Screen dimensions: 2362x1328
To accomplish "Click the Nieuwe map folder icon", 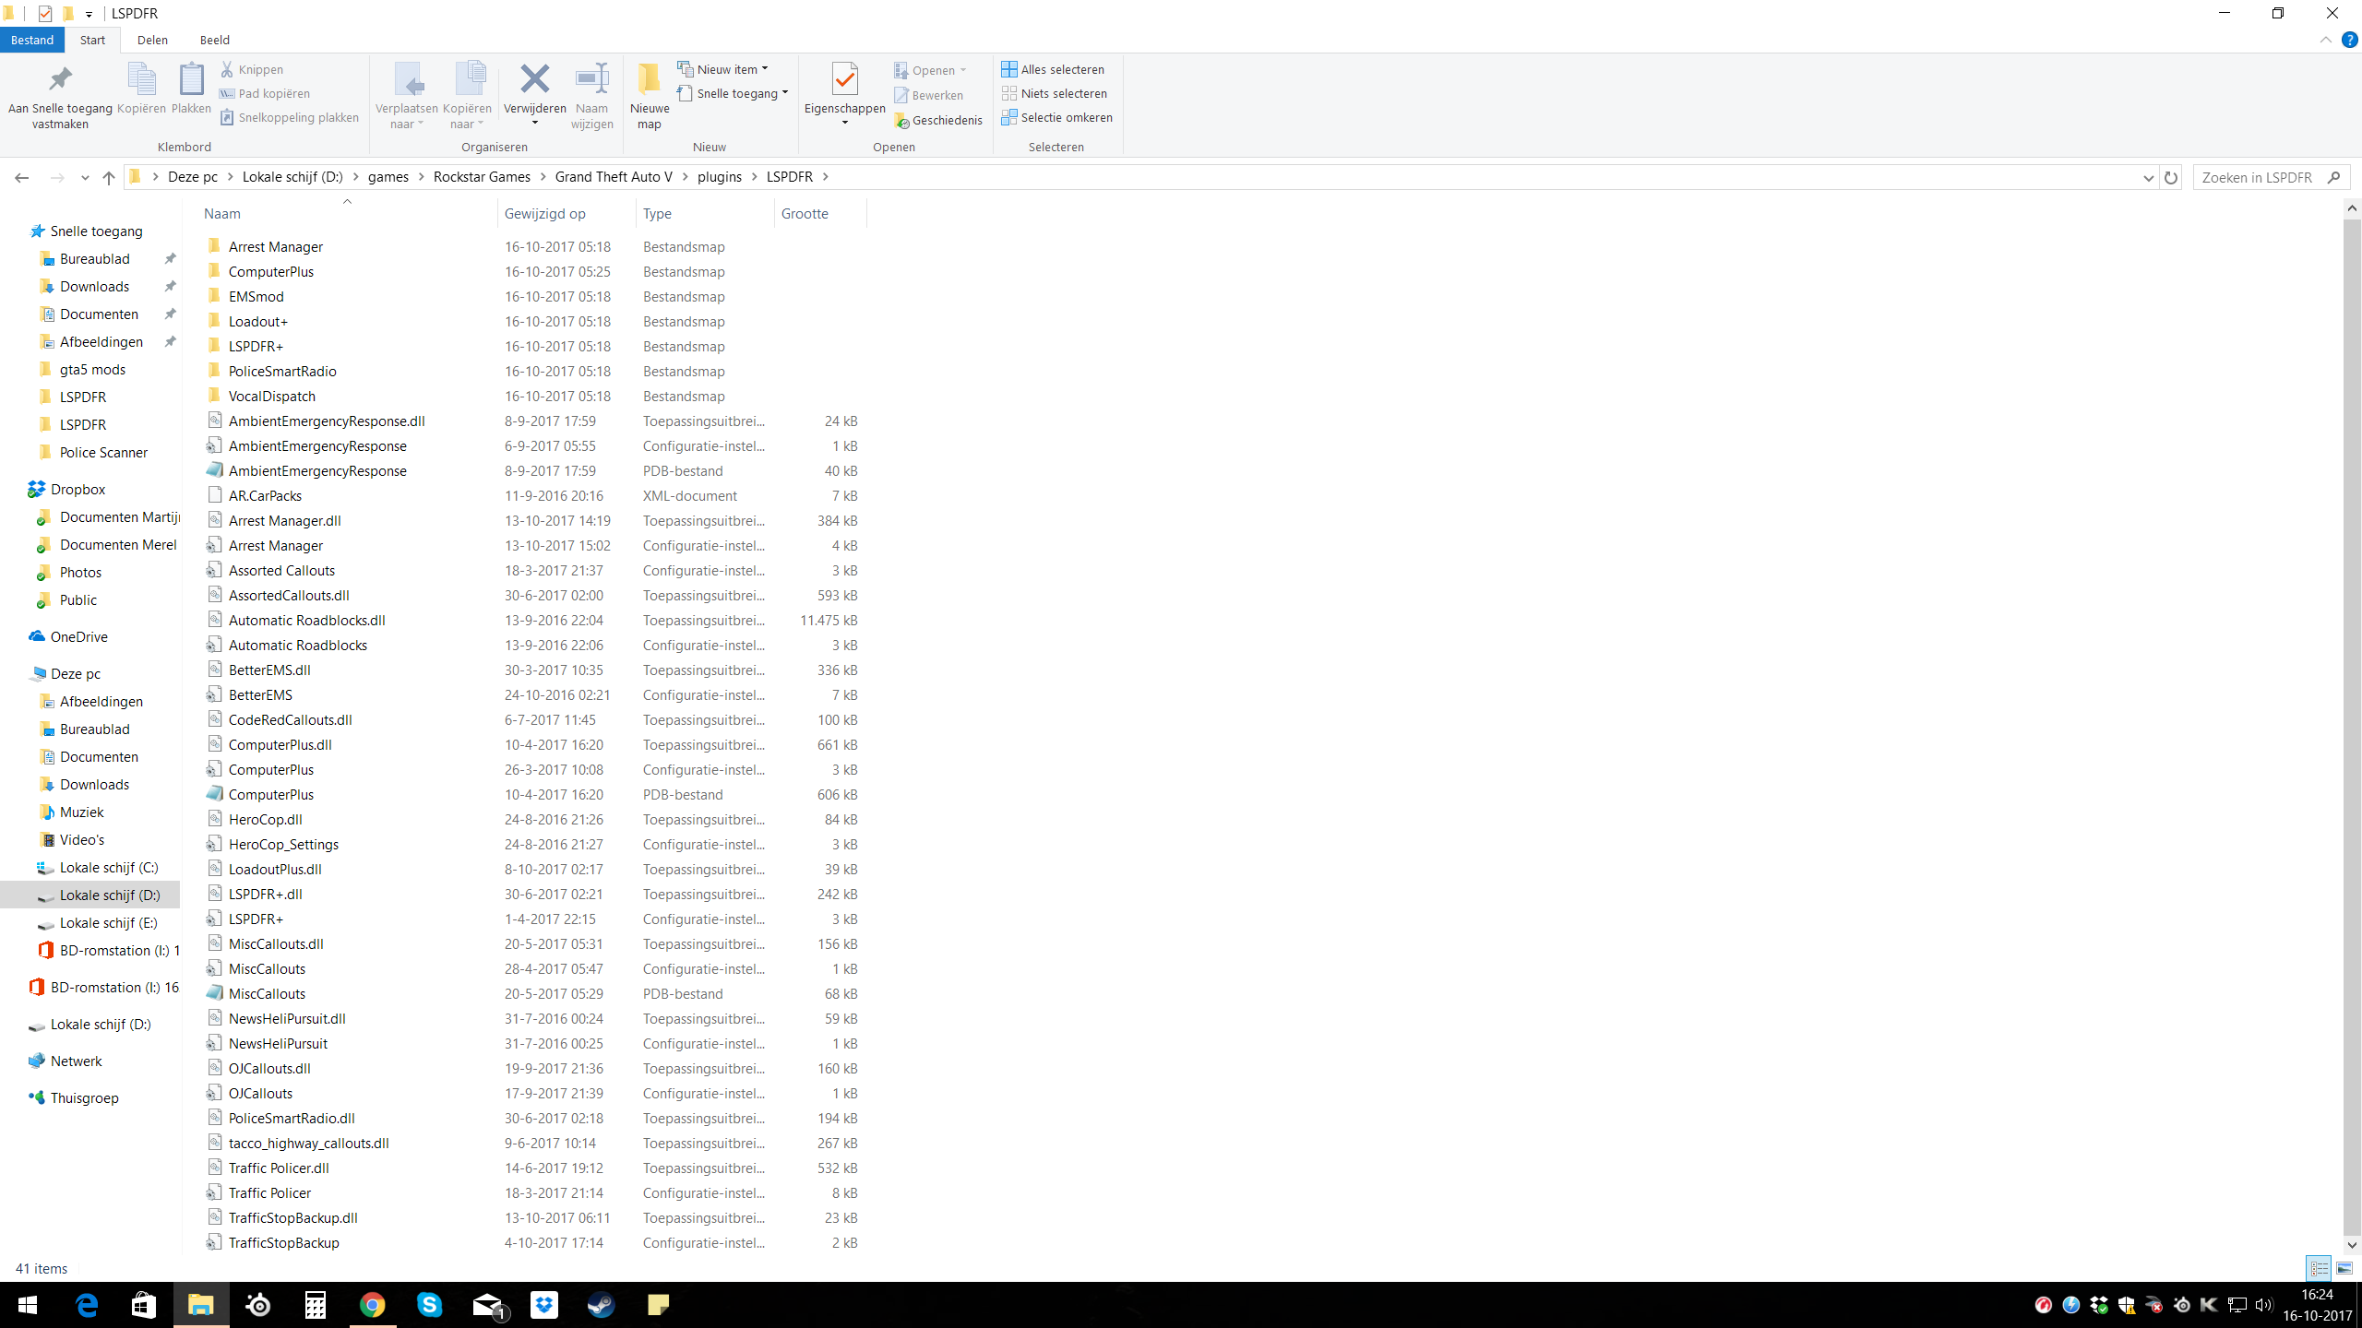I will tap(649, 80).
